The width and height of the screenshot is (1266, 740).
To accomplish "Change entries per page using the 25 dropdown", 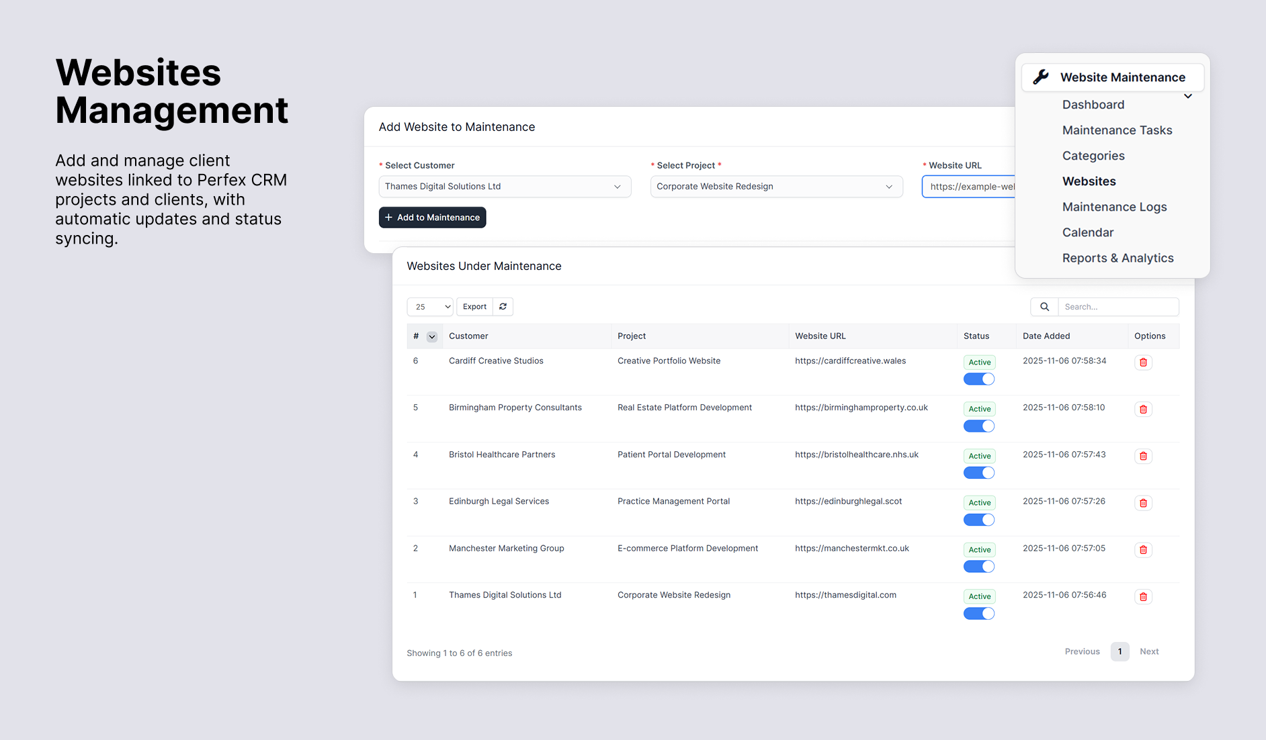I will [x=429, y=306].
